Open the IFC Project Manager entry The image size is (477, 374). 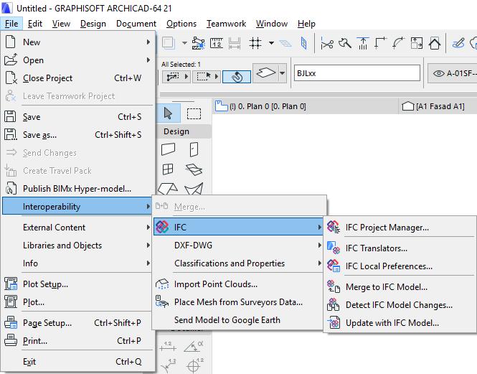[400, 228]
